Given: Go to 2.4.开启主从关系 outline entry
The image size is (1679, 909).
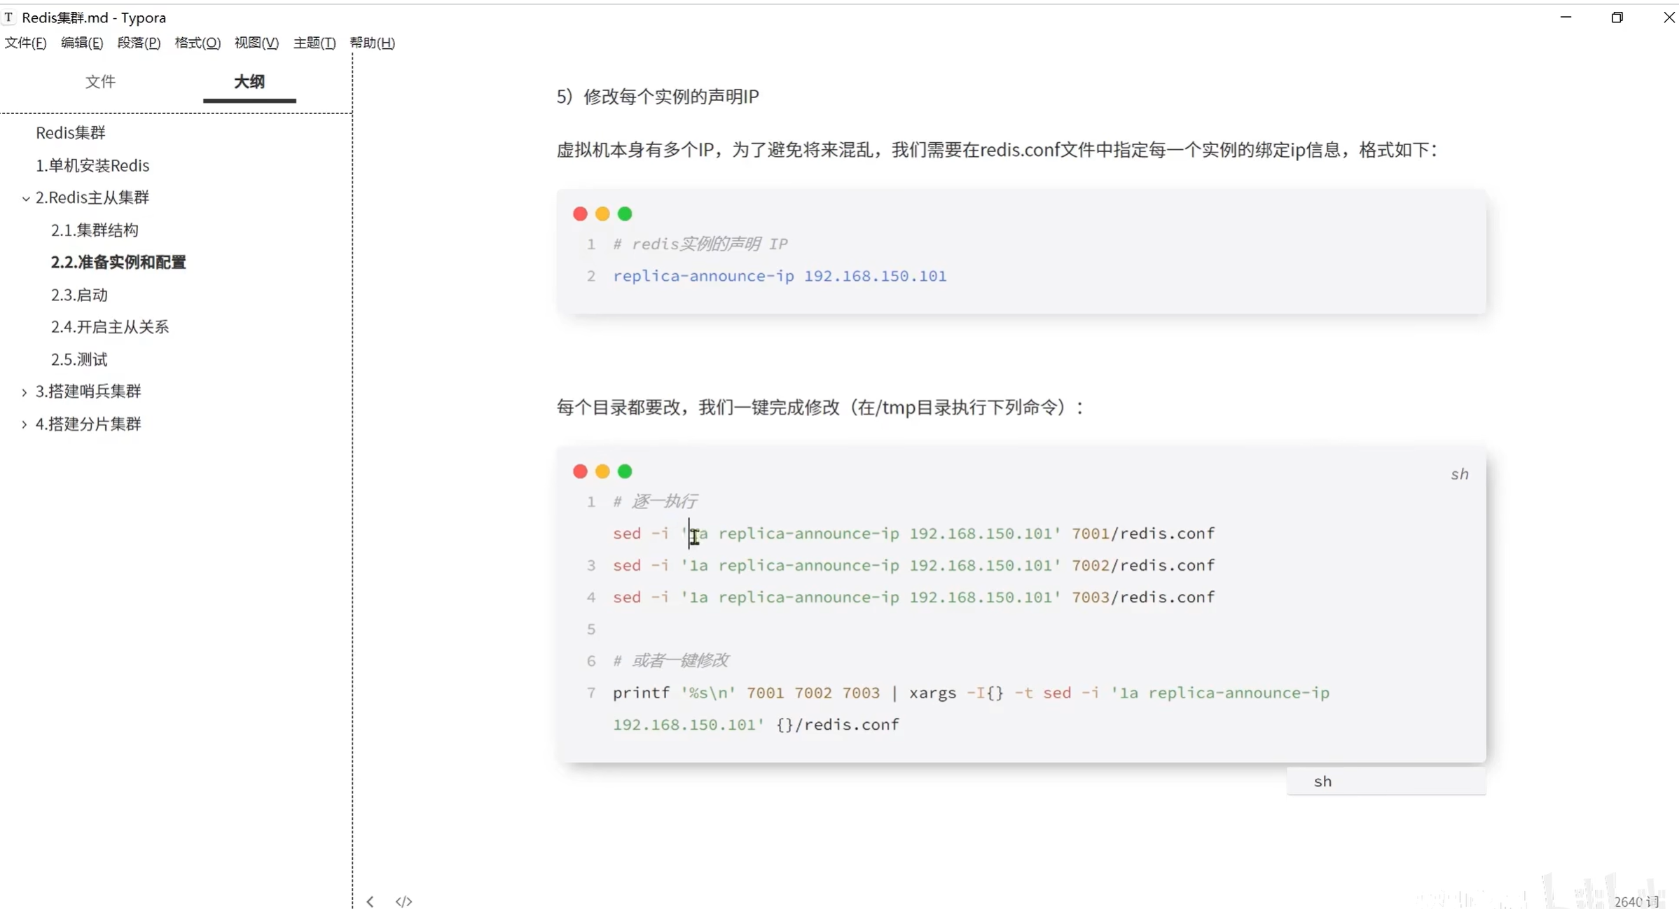Looking at the screenshot, I should [x=109, y=327].
